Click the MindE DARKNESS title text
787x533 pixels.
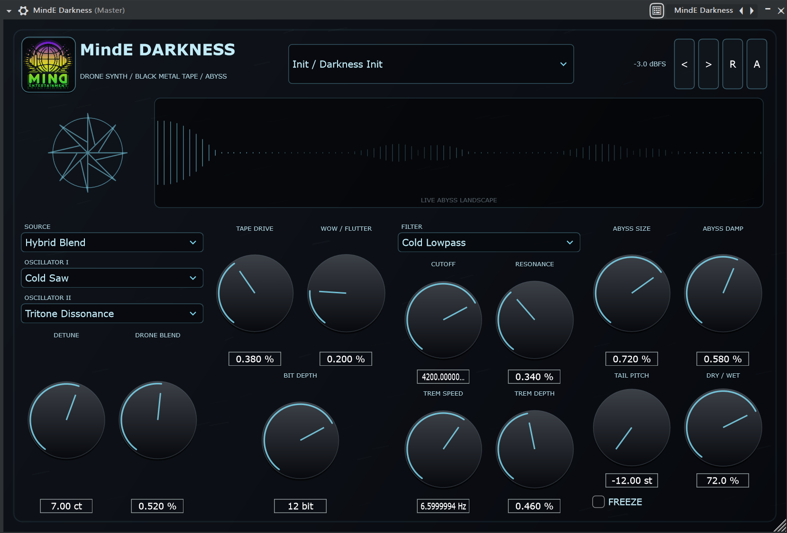coord(157,50)
